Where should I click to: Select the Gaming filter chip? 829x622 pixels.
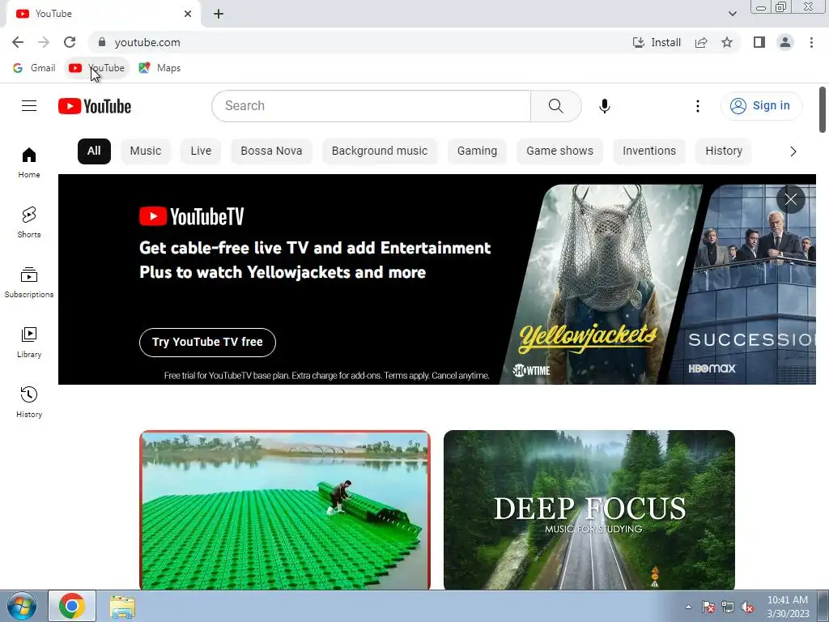pos(477,151)
